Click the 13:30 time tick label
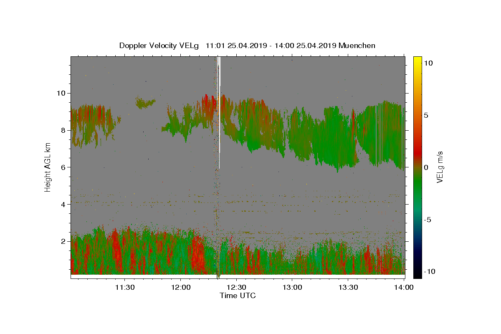 pyautogui.click(x=348, y=287)
